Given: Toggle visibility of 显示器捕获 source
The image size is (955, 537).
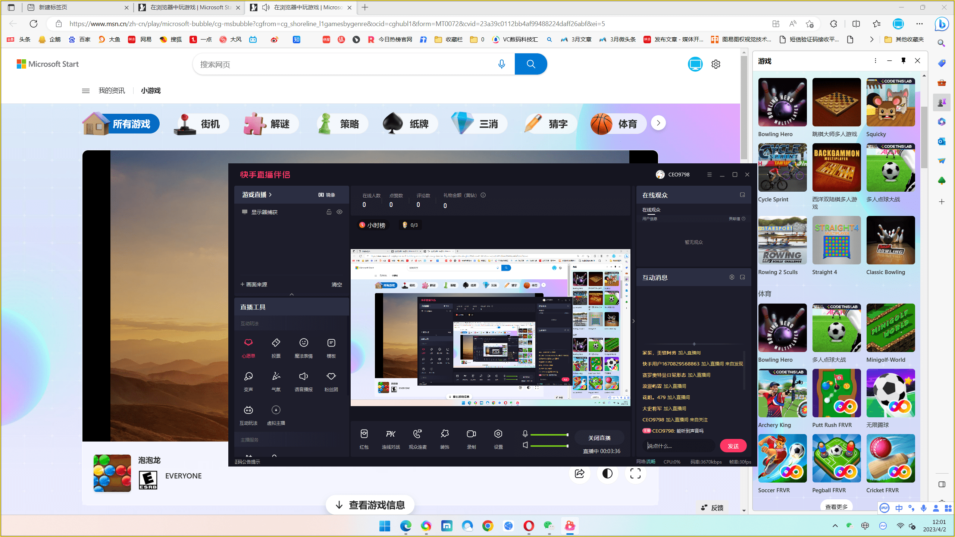Looking at the screenshot, I should 339,212.
